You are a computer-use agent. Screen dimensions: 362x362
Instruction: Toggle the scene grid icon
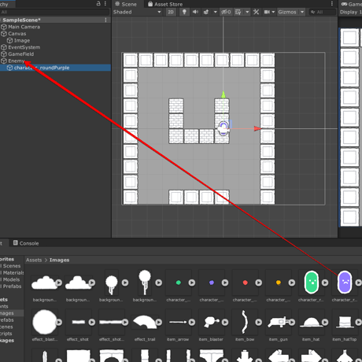pos(238,12)
